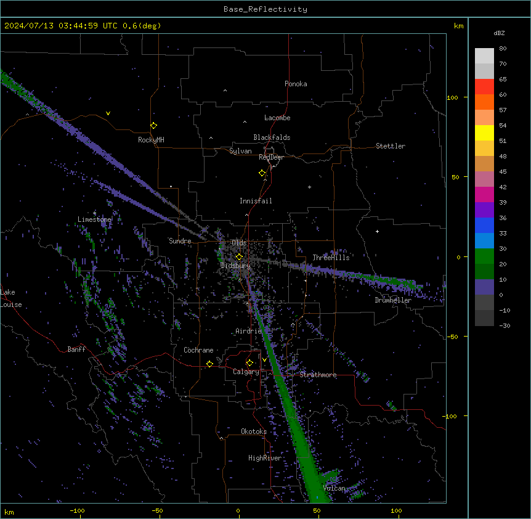Click the white asterisk above the Limestone label
Image resolution: width=531 pixels, height=519 pixels.
pyautogui.click(x=94, y=213)
